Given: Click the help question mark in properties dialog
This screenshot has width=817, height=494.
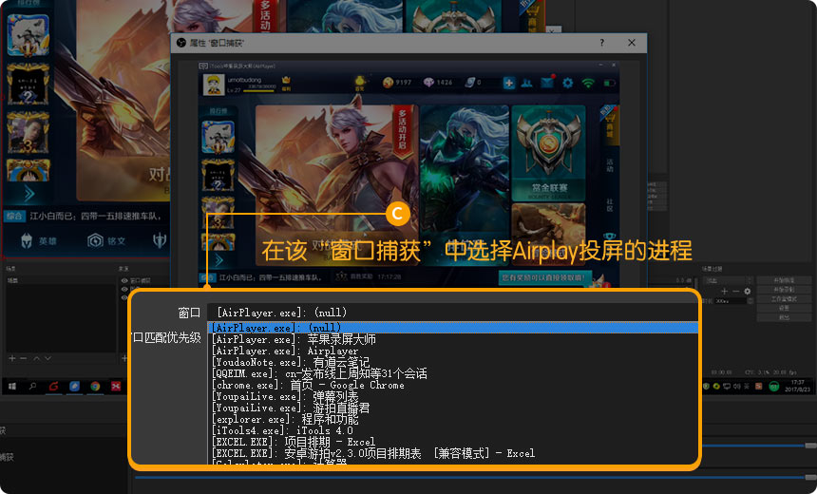Looking at the screenshot, I should click(601, 43).
